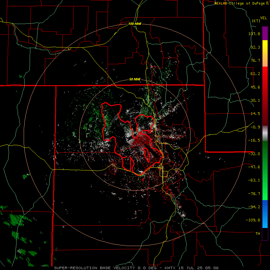Click the blue segment of velocity color bar
The width and height of the screenshot is (270, 270).
(x=265, y=214)
